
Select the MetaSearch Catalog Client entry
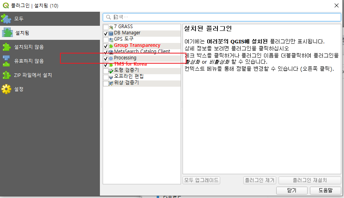pyautogui.click(x=142, y=52)
